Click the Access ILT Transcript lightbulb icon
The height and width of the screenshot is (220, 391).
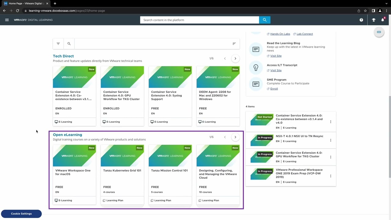tap(256, 68)
